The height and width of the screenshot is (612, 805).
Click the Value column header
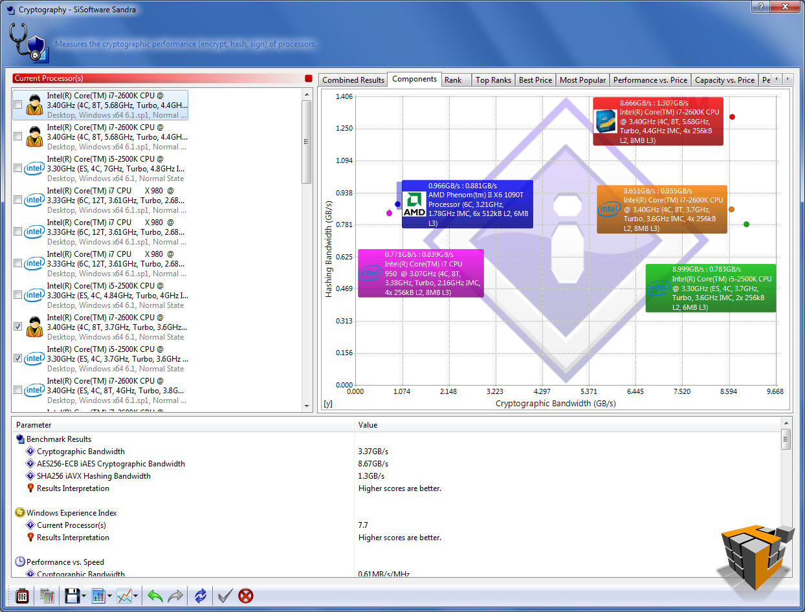[568, 425]
